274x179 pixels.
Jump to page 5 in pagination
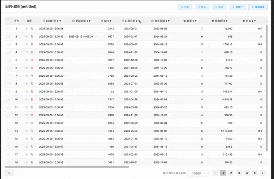(255, 173)
